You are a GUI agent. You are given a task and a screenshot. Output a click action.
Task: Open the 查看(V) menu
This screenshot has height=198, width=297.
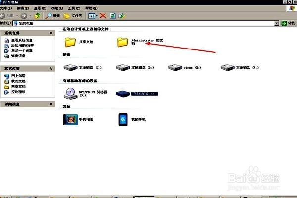click(x=40, y=8)
